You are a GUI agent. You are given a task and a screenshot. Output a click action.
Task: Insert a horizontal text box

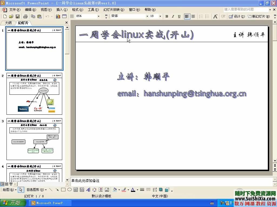76,190
